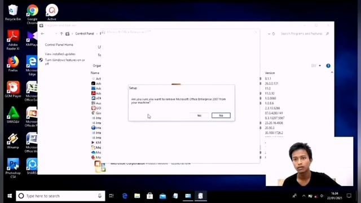Select the version 87.0.4280.141 entry
The width and height of the screenshot is (361, 203).
click(274, 113)
